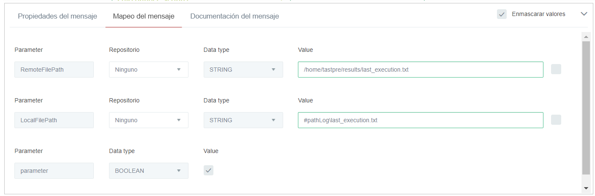This screenshot has width=595, height=196.
Task: Open STRING data type dropdown for LocalFilePath
Action: pyautogui.click(x=243, y=120)
